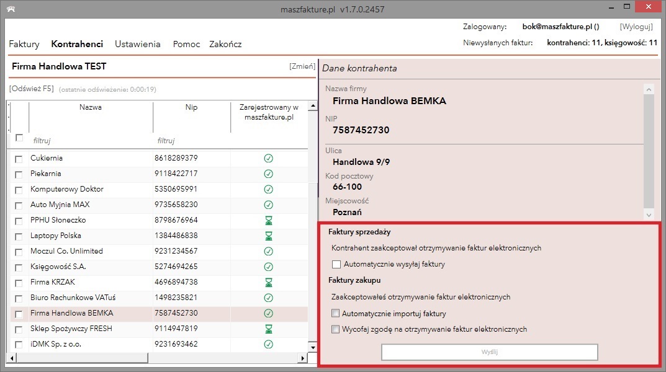Viewport: 666px width, 372px height.
Task: Check the Laptopy Polska row checkbox
Action: (x=19, y=237)
